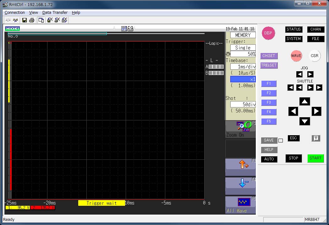Click the JOG left arrow
329x225 pixels.
click(299, 74)
